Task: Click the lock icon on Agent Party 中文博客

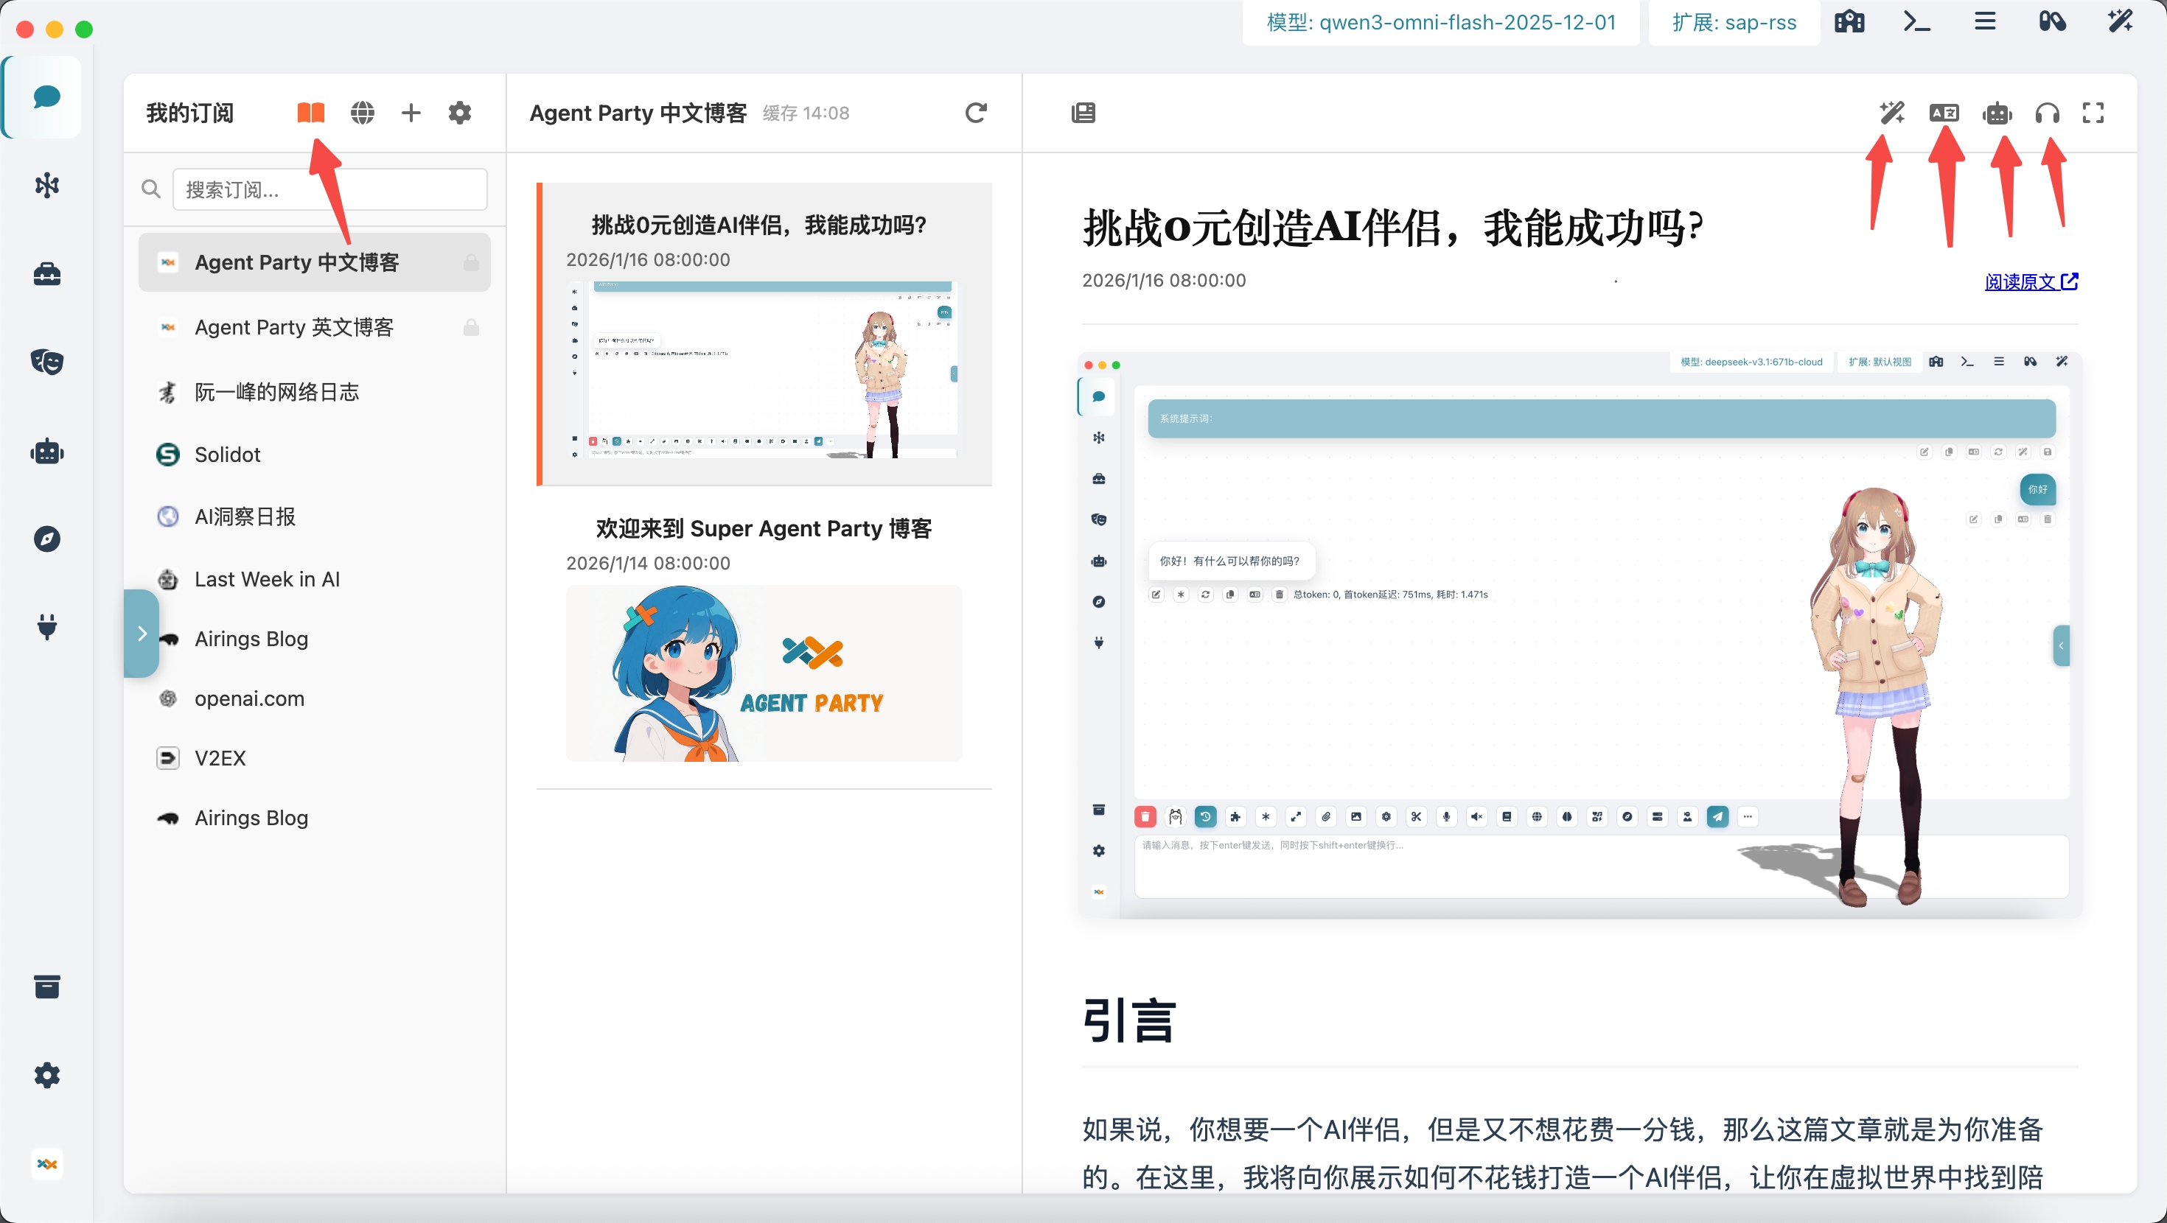Action: (471, 262)
